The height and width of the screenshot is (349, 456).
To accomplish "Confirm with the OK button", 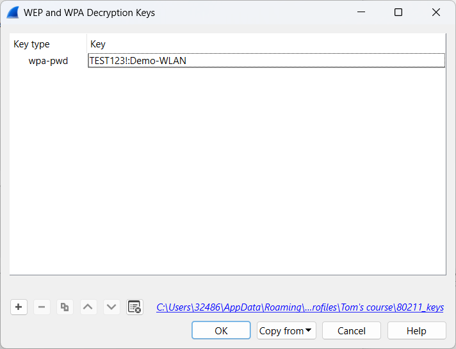I will pyautogui.click(x=221, y=330).
